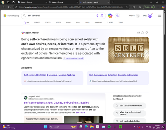166x130 pixels.
Task: Select the SHOPPING search tab
Action: (x=98, y=22)
